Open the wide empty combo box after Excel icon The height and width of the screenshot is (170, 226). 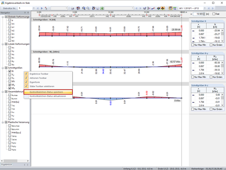[x=133, y=8]
